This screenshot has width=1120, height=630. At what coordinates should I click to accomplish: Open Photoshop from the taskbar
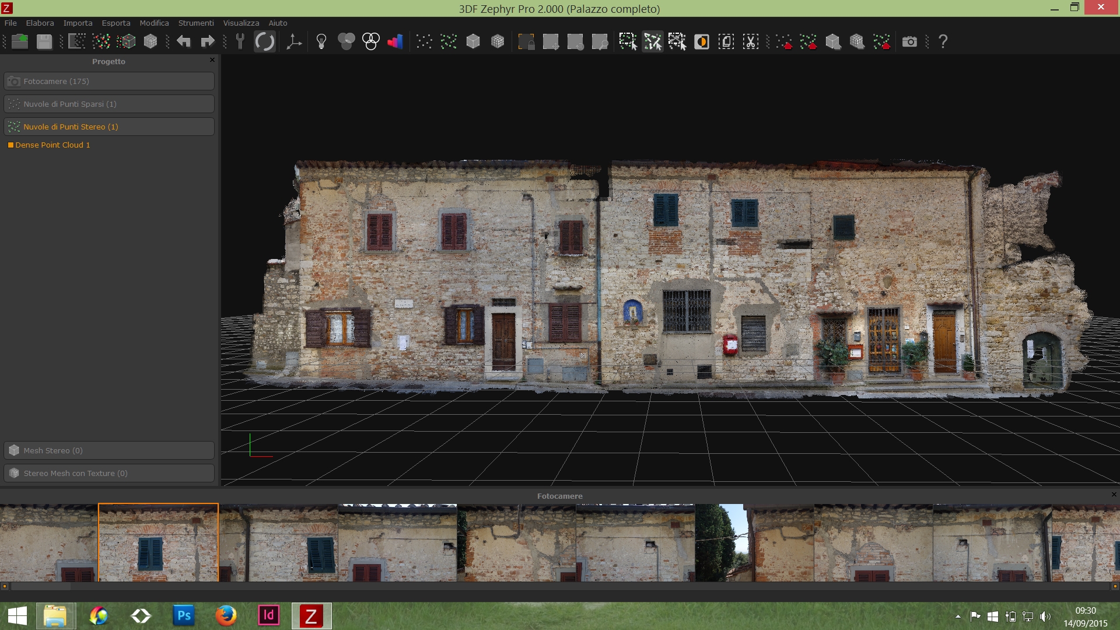tap(184, 615)
